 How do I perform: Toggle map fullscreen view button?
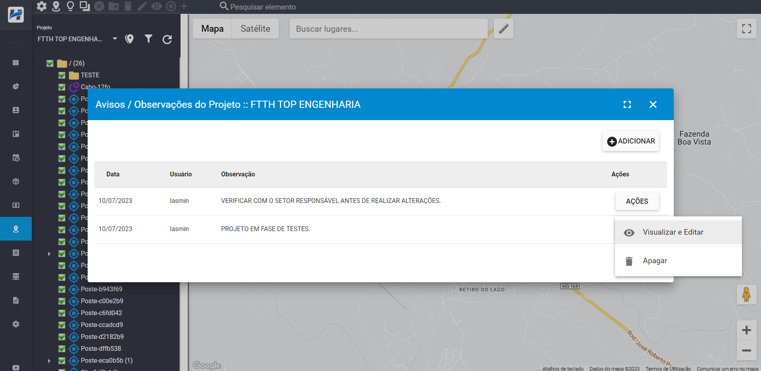[x=747, y=29]
